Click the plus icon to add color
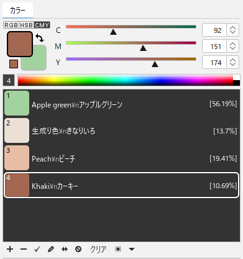 10,249
